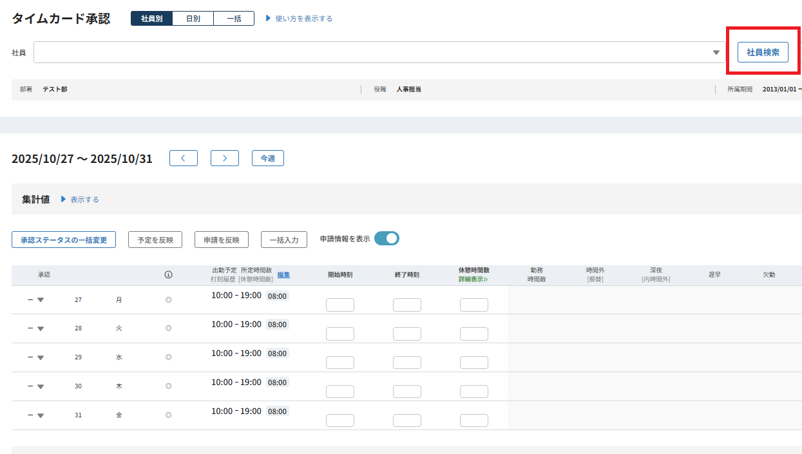Viewport: 802px width, 454px height.
Task: Click the triangle icon beside 使い方を表示する
Action: coord(269,19)
